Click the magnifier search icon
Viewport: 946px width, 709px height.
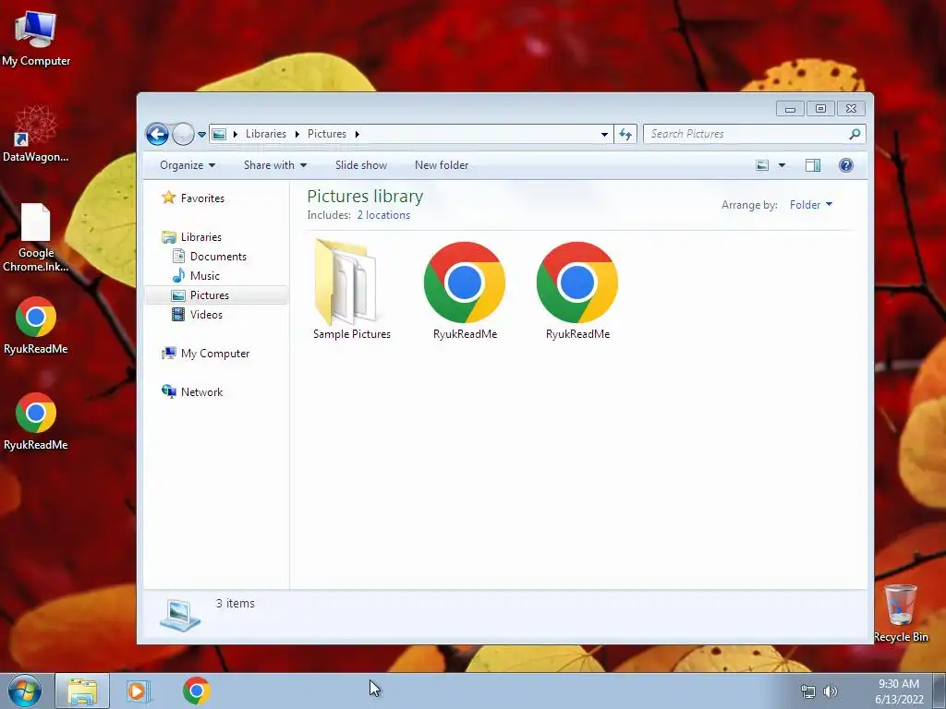855,134
